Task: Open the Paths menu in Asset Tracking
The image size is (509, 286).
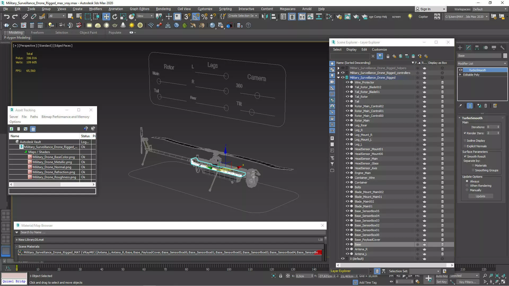Action: [34, 117]
